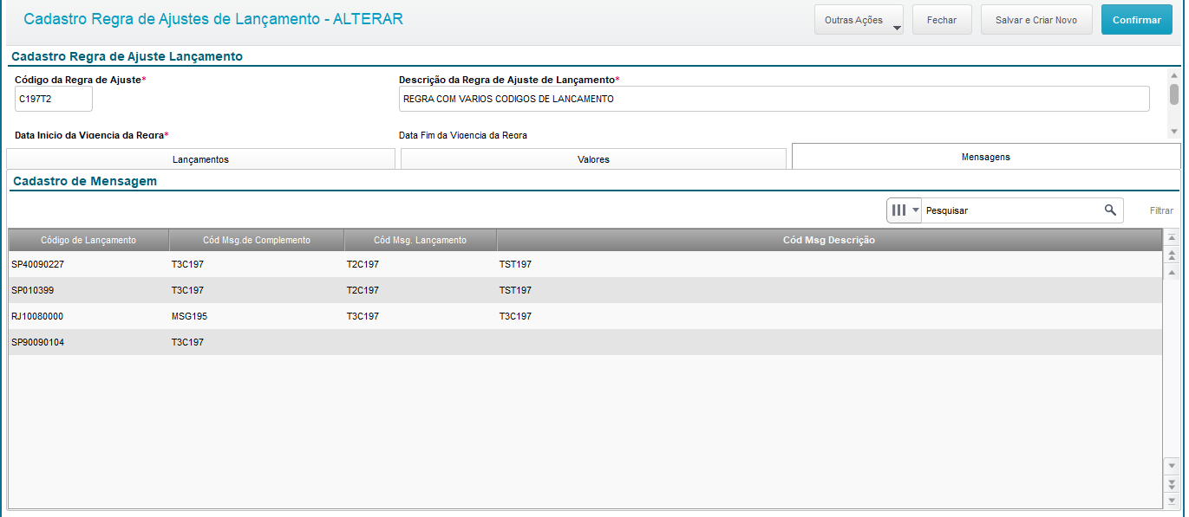Viewport: 1189px width, 517px height.
Task: Click Cód Msg Descrição column header
Action: (x=829, y=240)
